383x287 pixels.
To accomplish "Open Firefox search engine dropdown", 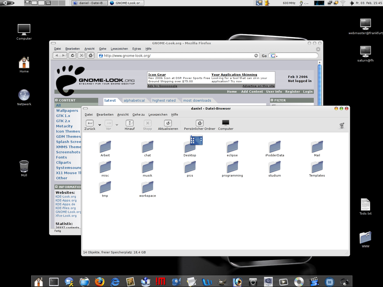I will 274,56.
